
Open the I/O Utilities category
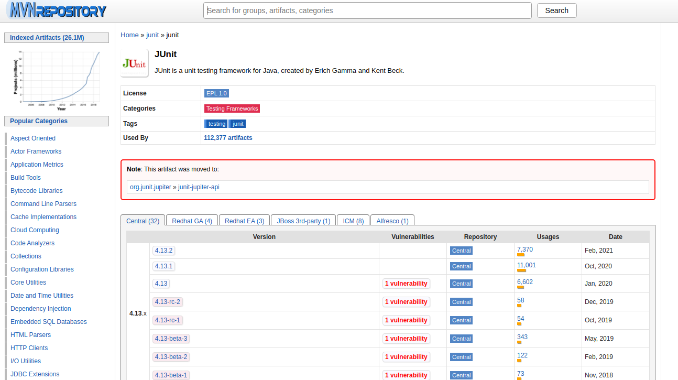(26, 361)
